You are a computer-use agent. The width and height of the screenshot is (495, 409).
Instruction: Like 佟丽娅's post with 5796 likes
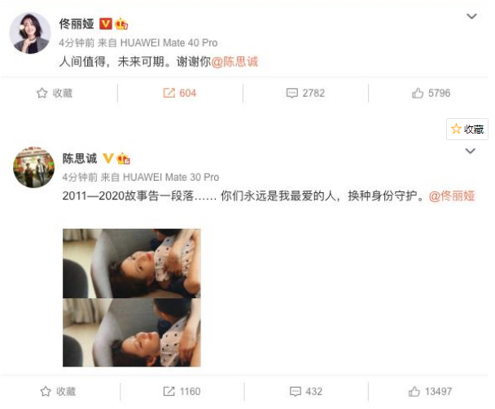[431, 93]
